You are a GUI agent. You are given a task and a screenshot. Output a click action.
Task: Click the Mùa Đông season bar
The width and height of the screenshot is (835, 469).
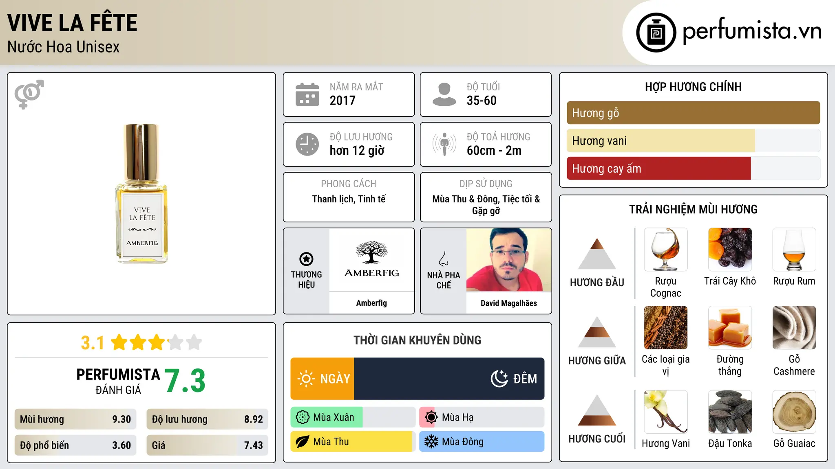click(x=482, y=442)
